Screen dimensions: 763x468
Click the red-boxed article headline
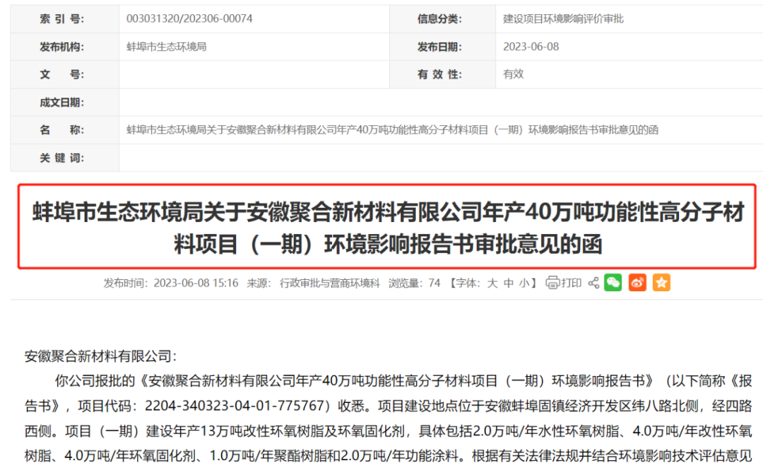[x=381, y=227]
